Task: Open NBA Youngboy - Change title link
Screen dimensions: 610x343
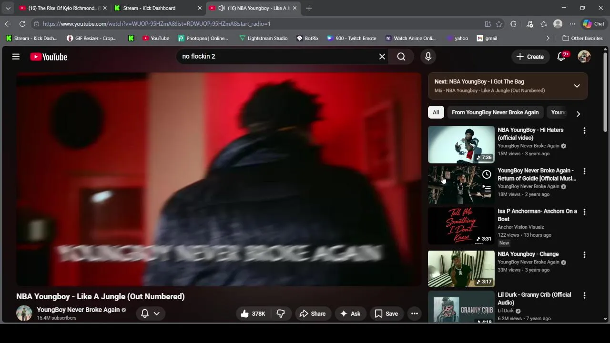Action: pyautogui.click(x=528, y=254)
